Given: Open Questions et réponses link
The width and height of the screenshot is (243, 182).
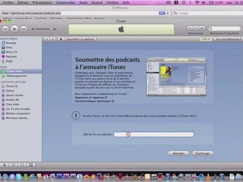Looking at the screenshot, I should [91, 98].
